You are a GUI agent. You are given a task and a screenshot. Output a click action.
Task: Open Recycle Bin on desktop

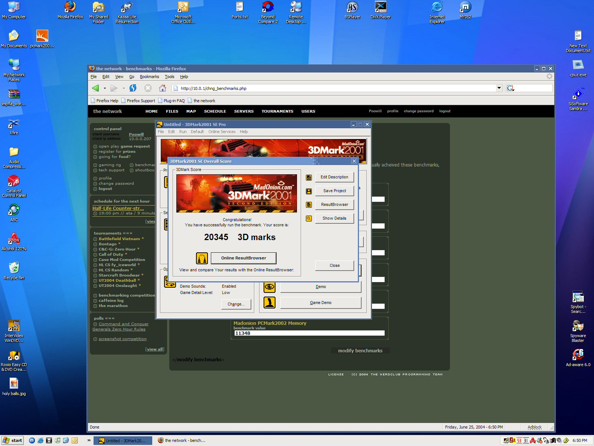(14, 271)
